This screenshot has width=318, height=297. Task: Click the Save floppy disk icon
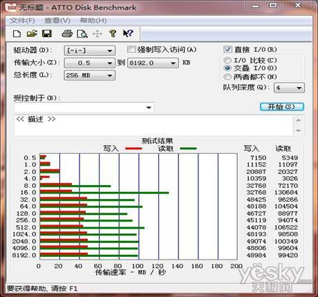point(47,34)
